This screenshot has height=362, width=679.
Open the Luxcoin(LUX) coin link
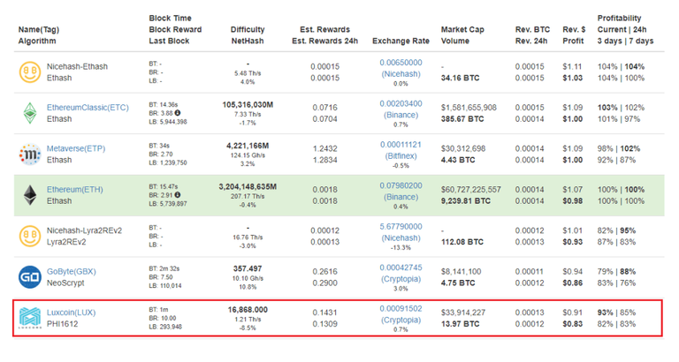[x=71, y=313]
